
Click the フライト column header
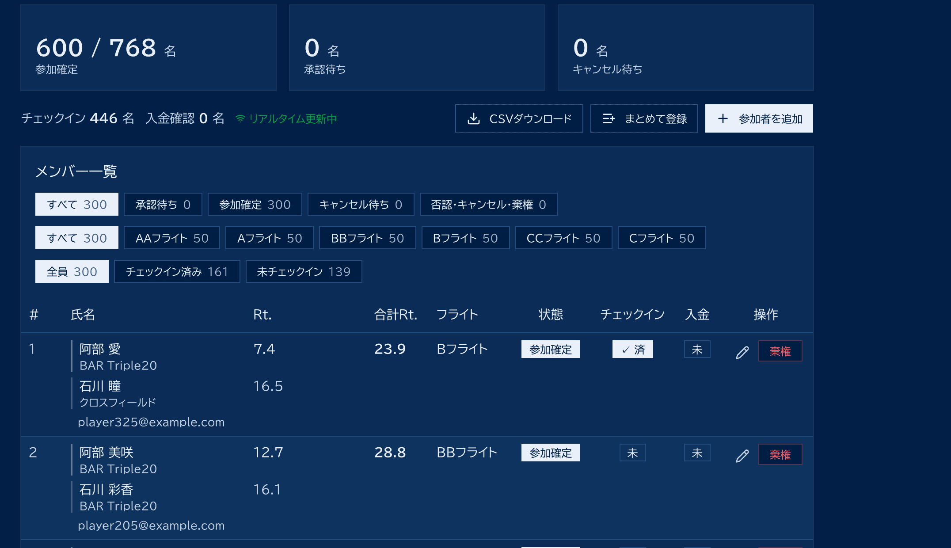click(x=457, y=314)
